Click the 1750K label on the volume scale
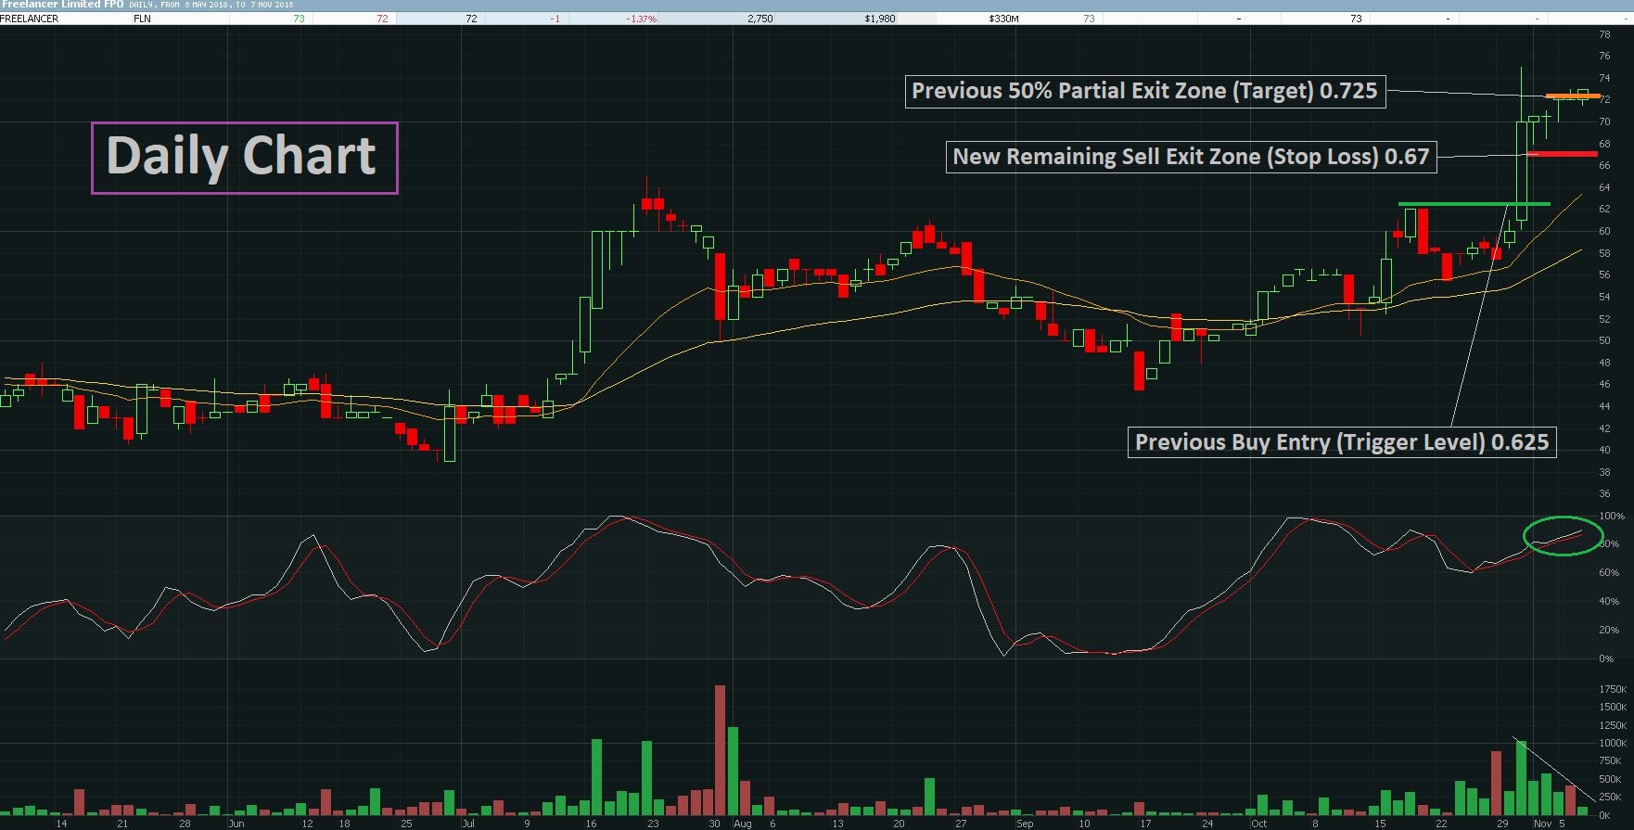The image size is (1634, 830). tap(1613, 689)
